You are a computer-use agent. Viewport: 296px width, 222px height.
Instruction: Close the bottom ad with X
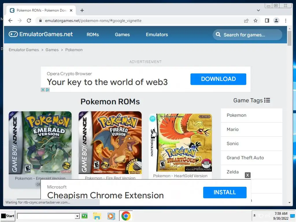pos(248,175)
